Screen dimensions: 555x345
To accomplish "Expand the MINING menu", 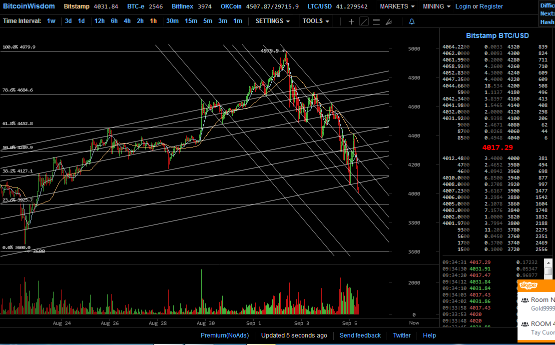I will click(437, 6).
